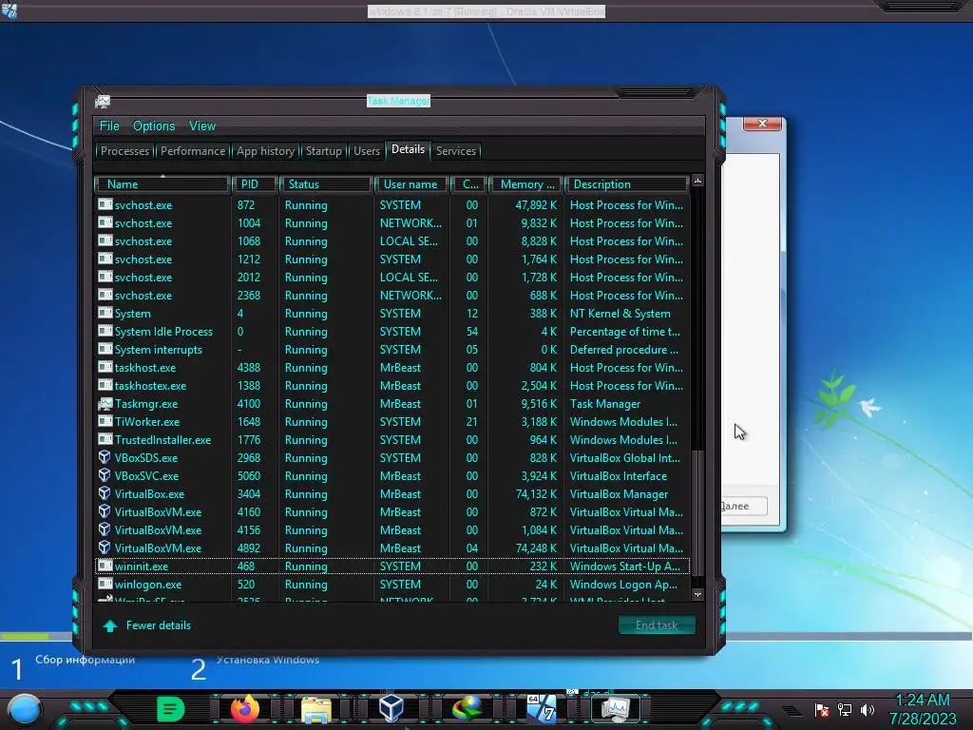The height and width of the screenshot is (730, 973).
Task: Open the Start orb on the taskbar
Action: click(x=25, y=709)
